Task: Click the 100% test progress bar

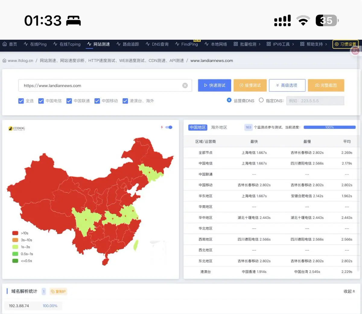Action: click(329, 127)
